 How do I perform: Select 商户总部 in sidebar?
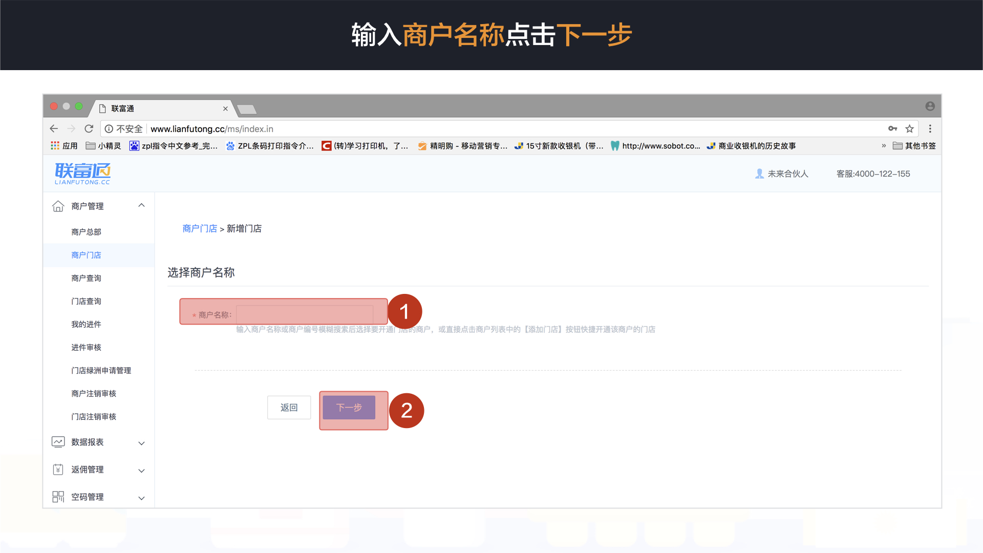(86, 232)
